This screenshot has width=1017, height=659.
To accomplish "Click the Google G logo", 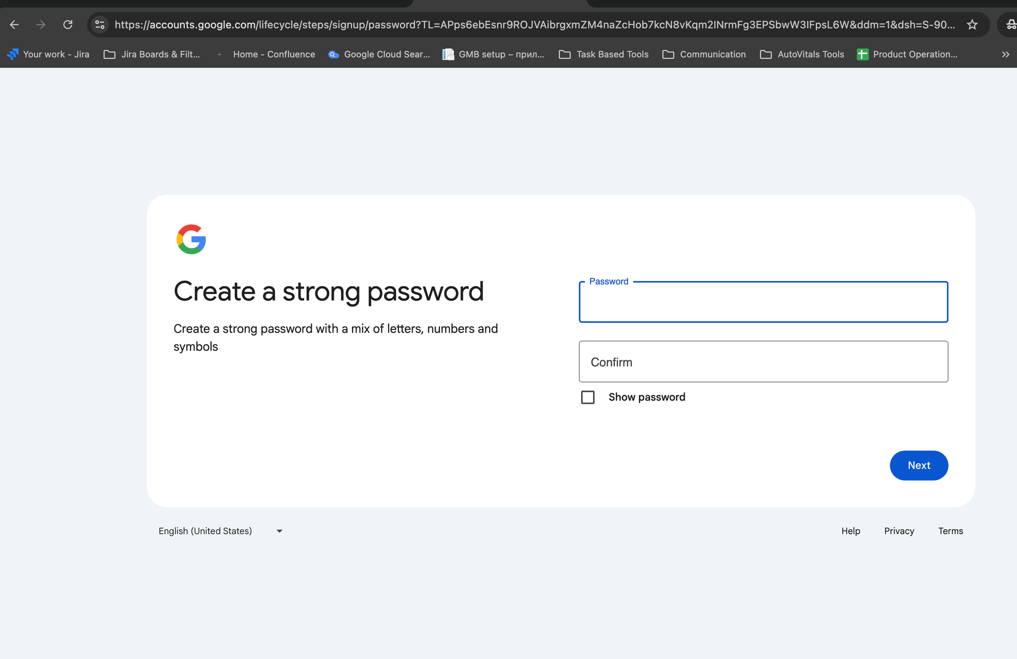I will pyautogui.click(x=191, y=239).
